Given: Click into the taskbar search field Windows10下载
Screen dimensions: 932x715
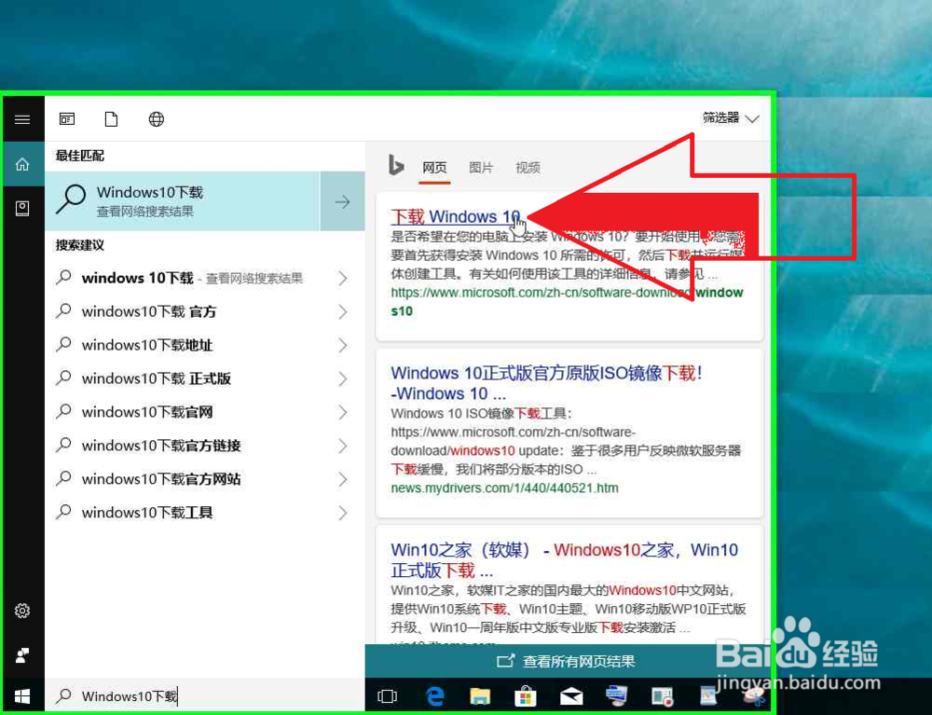Looking at the screenshot, I should pos(204,696).
